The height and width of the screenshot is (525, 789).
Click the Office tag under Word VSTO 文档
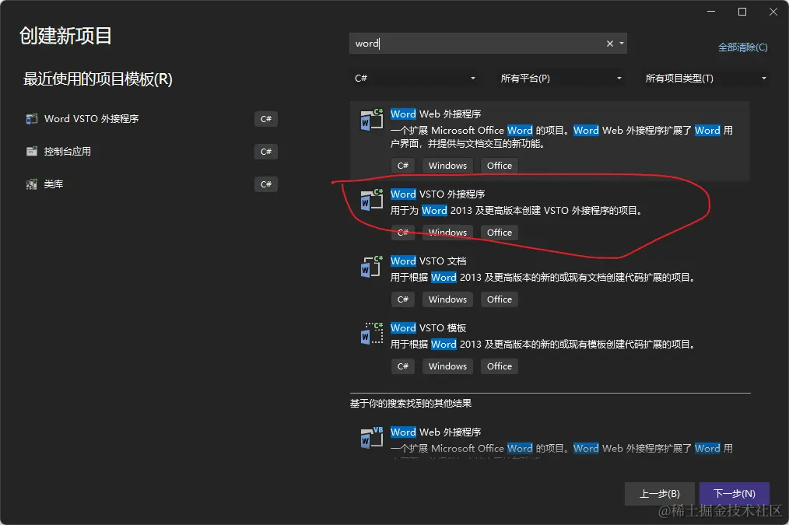pos(500,299)
